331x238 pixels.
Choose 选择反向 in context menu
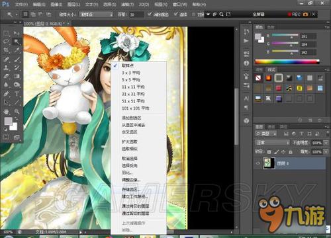coord(138,166)
